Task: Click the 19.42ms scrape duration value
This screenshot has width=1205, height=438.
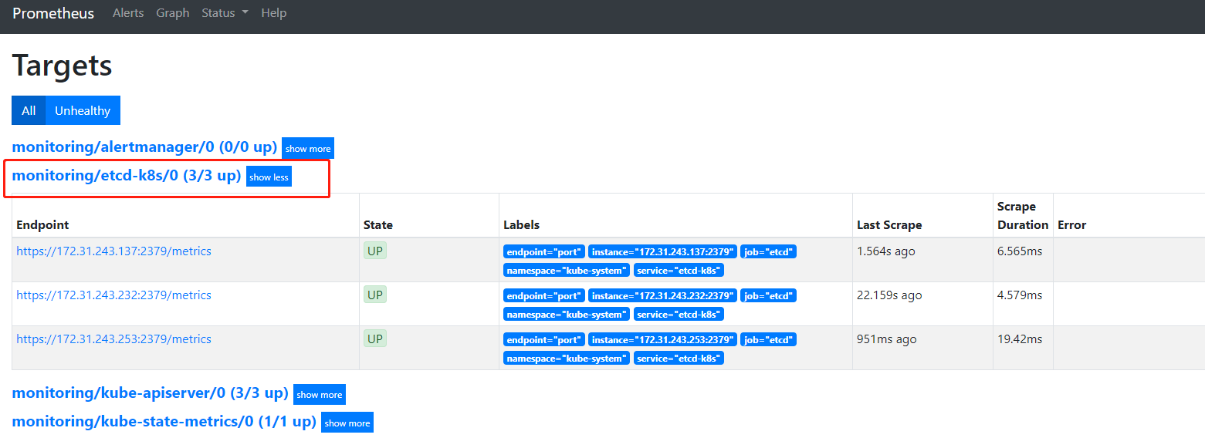Action: [1020, 339]
